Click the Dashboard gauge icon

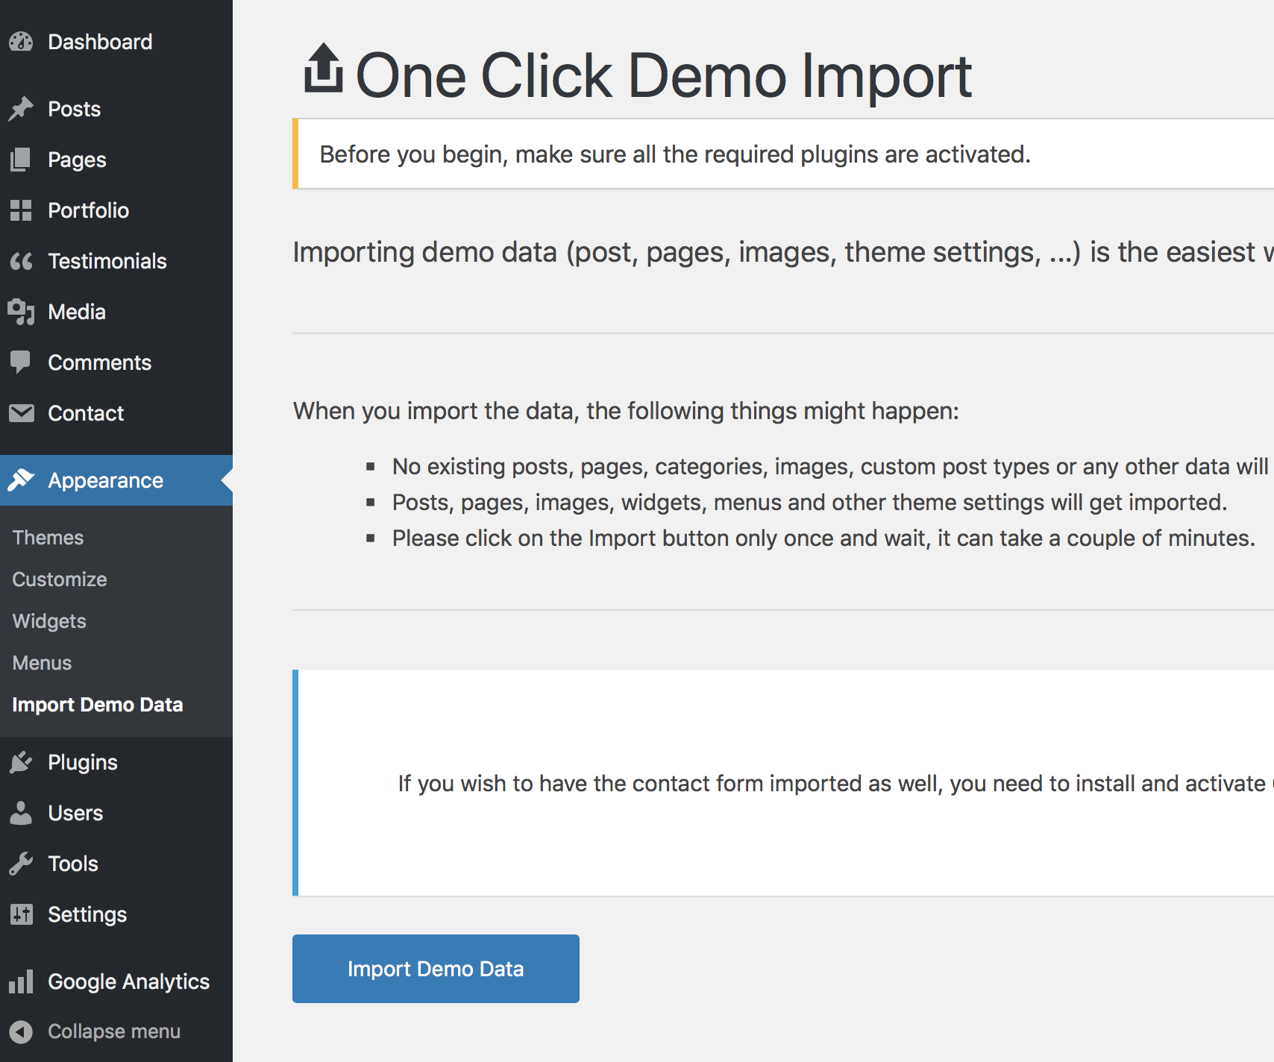click(21, 42)
